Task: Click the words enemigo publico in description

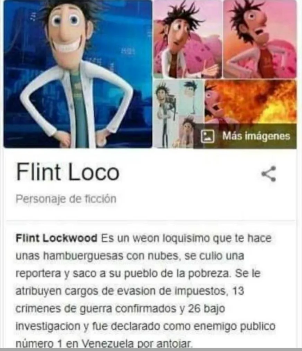Action: [234, 326]
